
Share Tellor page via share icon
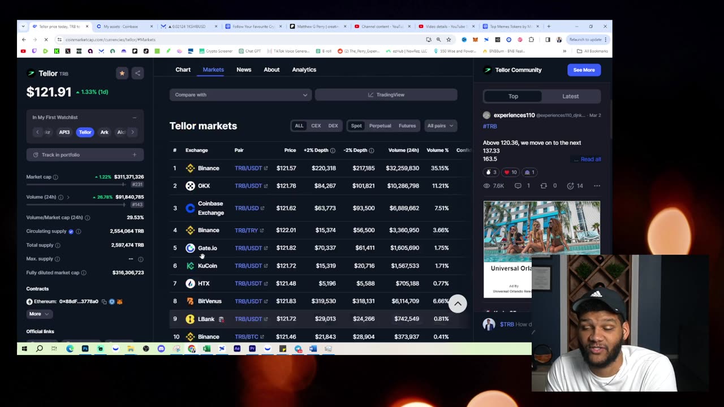point(137,73)
